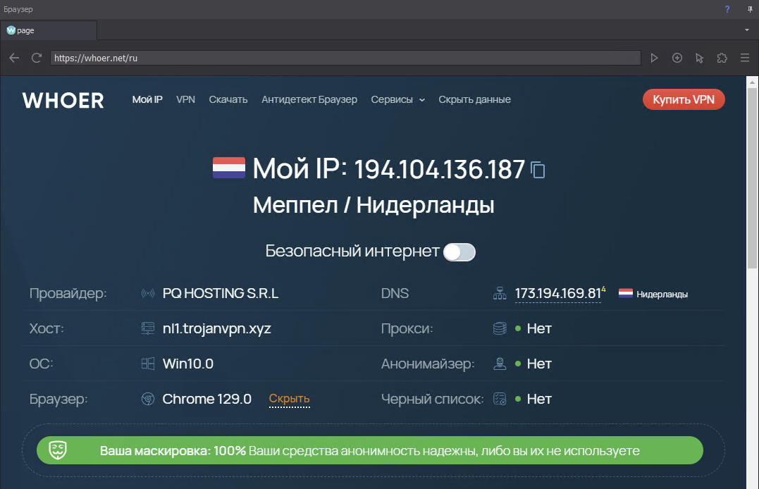Toggle the Безопасный интернет switch
This screenshot has width=759, height=489.
click(459, 252)
